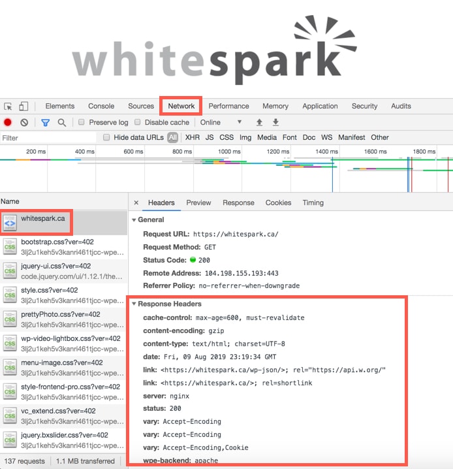Activate the inspect element picker icon
This screenshot has height=469, width=453.
(8, 106)
